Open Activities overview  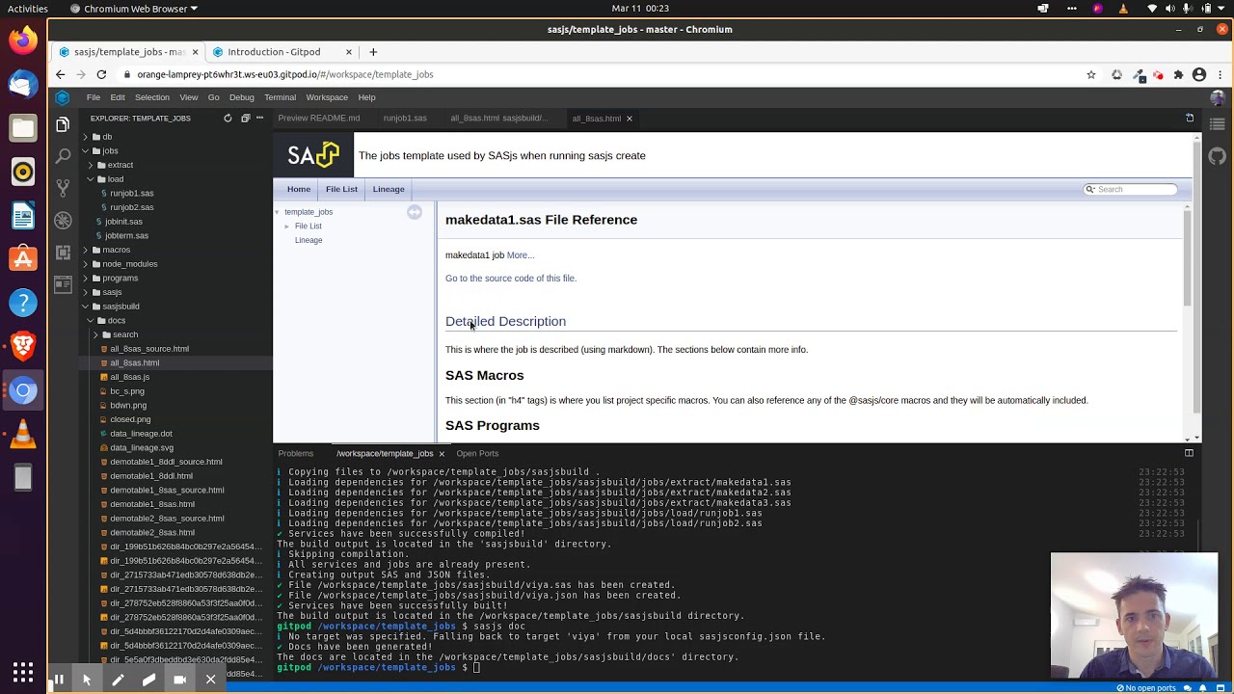coord(28,8)
